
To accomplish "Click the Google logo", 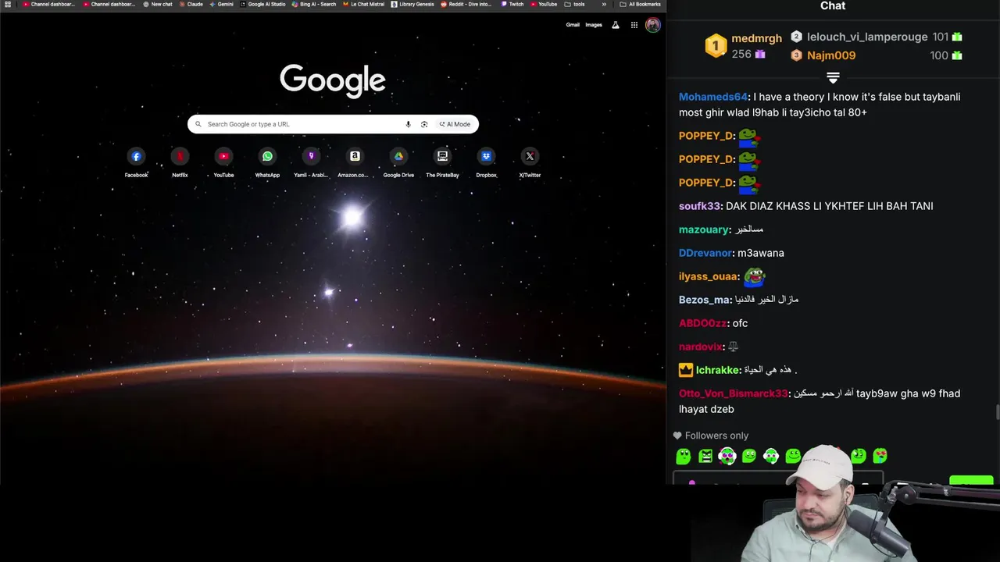I will tap(333, 80).
